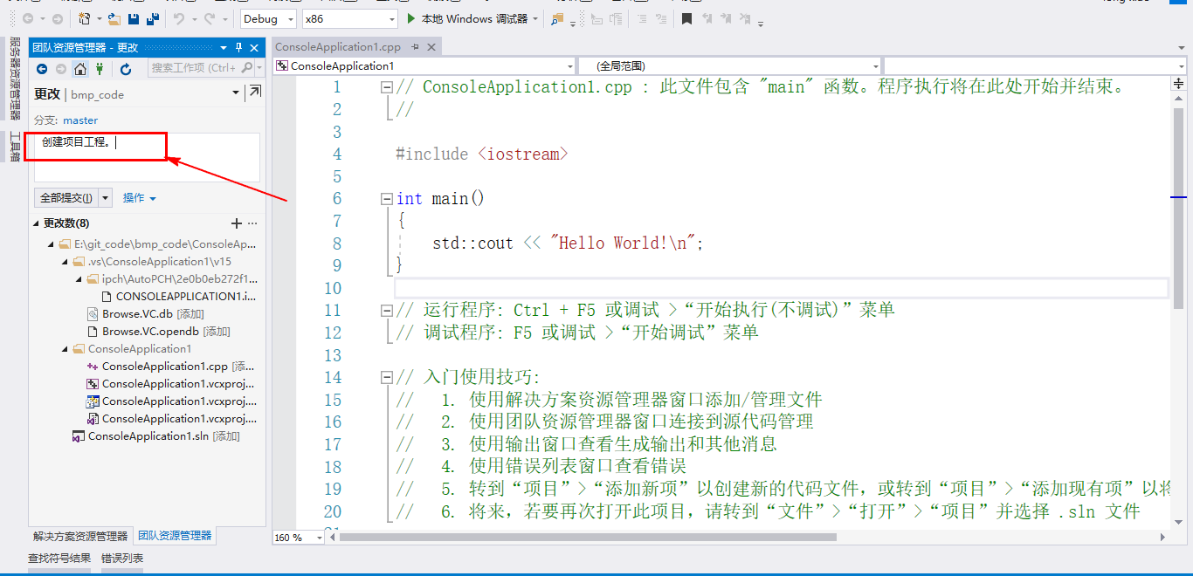Open the 160 % zoom level dropdown
This screenshot has height=576, width=1193.
(319, 538)
